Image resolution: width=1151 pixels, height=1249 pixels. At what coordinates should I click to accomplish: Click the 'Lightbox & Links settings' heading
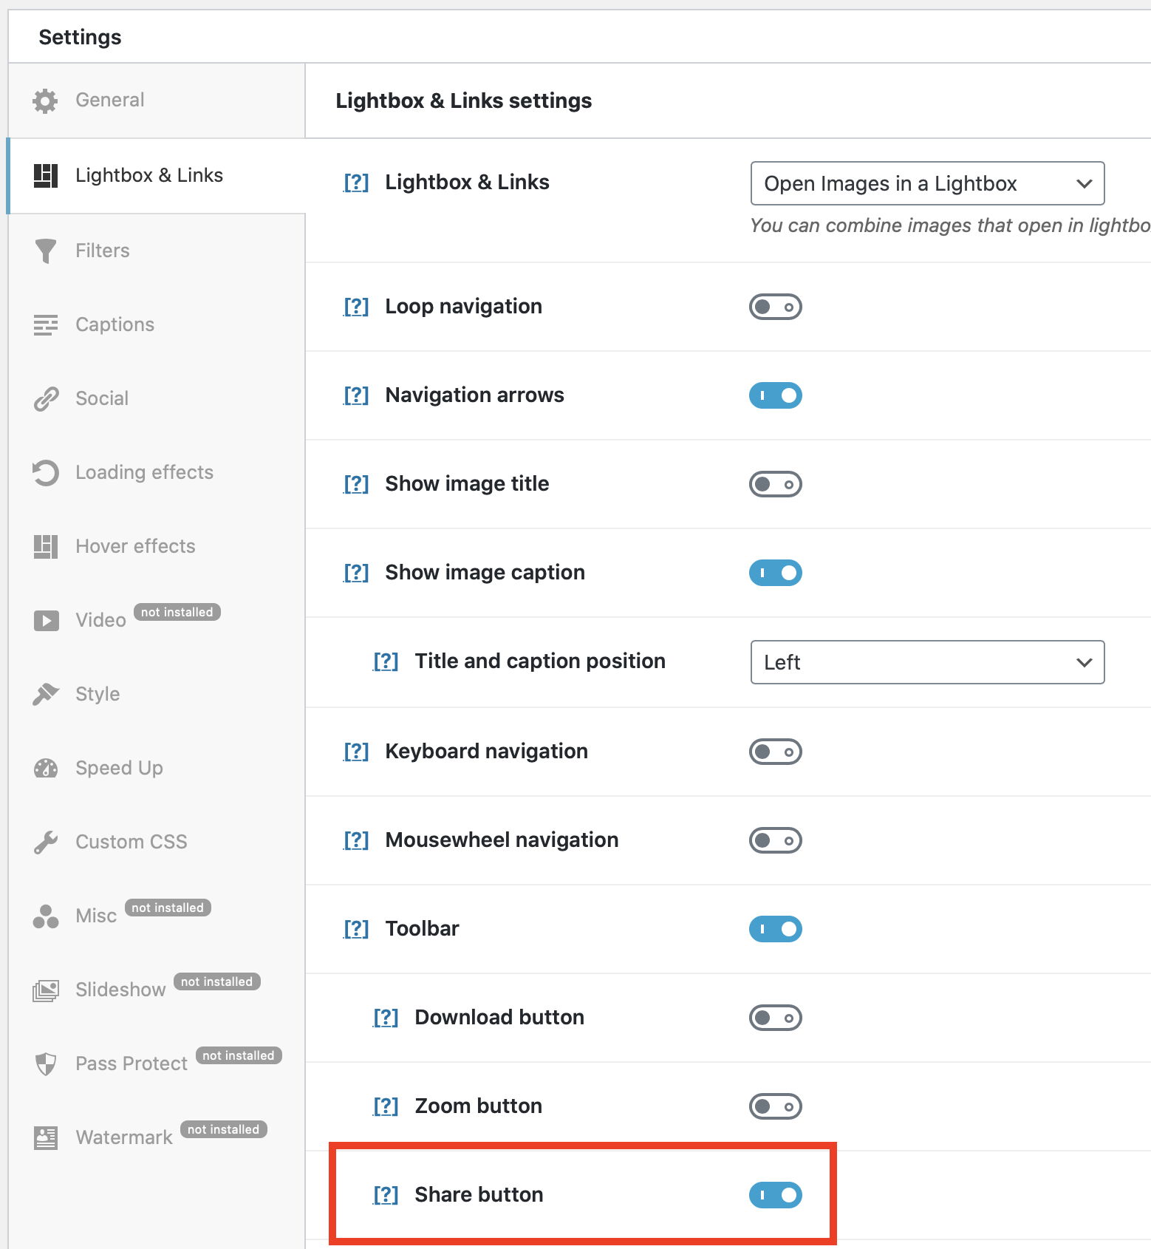pos(464,101)
